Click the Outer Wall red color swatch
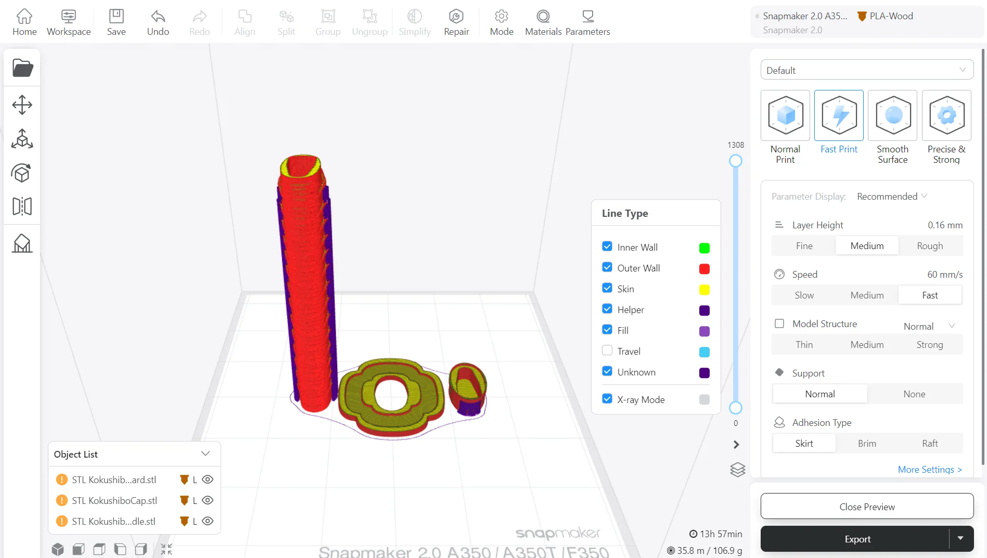Screen dimensions: 987x558 coord(704,269)
